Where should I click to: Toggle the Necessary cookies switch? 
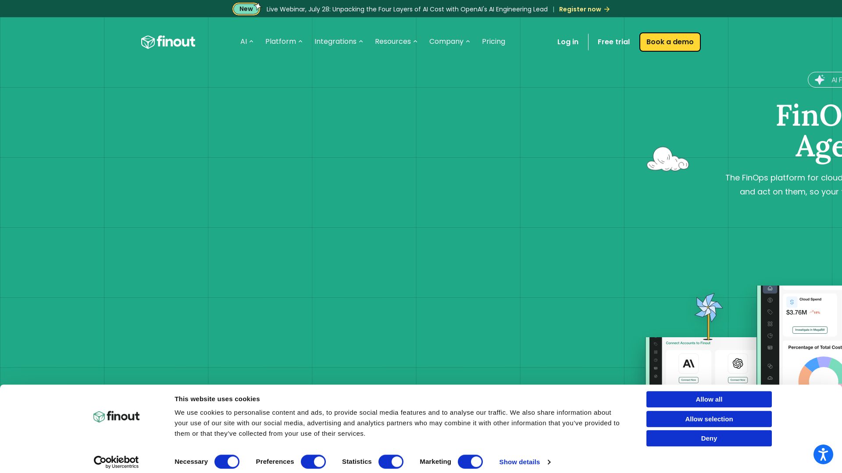[x=227, y=462]
